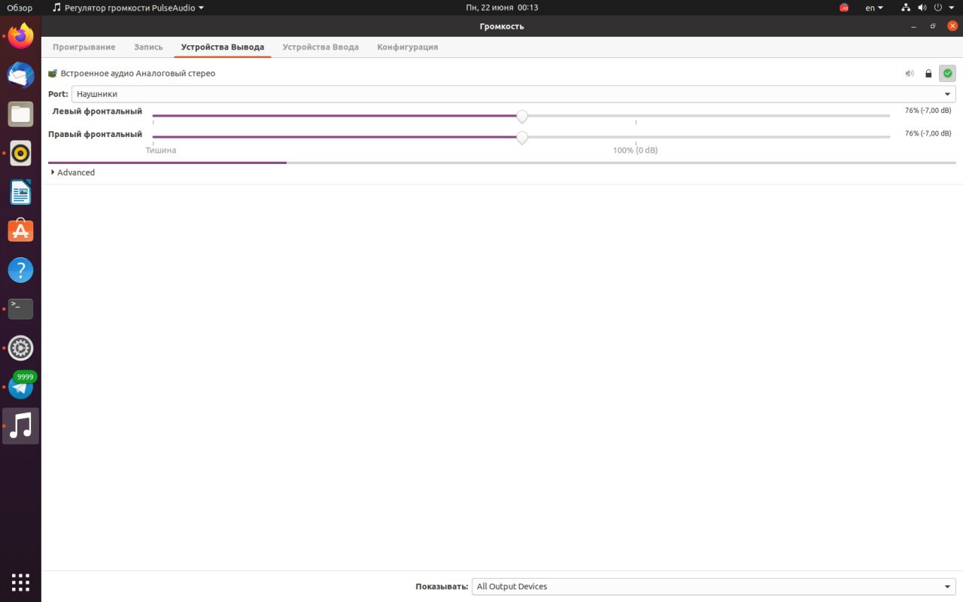This screenshot has width=963, height=602.
Task: Launch Firefox from the dock
Action: [20, 35]
